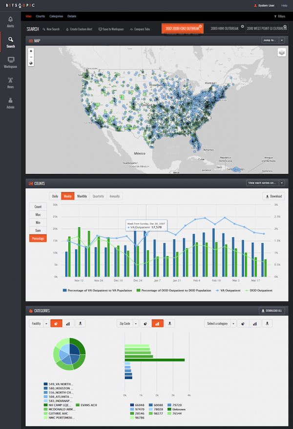The image size is (293, 429).
Task: Download the third category data
Action: pos(267,323)
